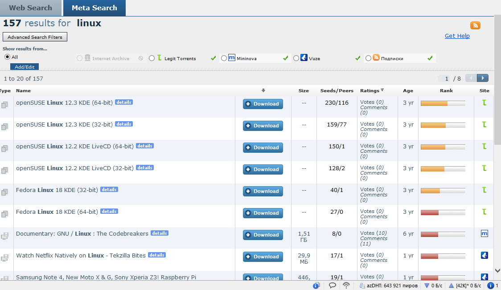Click the rank bar for openSUSE 12.3 64-bit
Viewport: 501px width, 290px height.
[x=443, y=104]
